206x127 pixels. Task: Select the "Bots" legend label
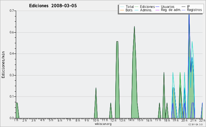[129, 10]
